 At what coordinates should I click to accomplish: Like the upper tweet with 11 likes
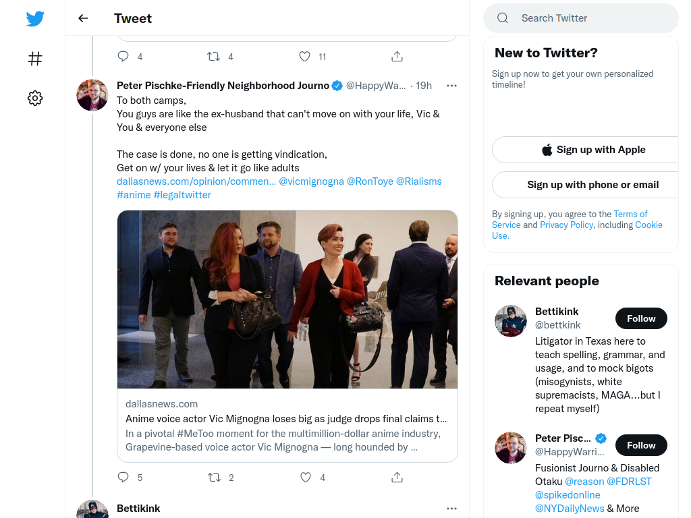(x=304, y=57)
